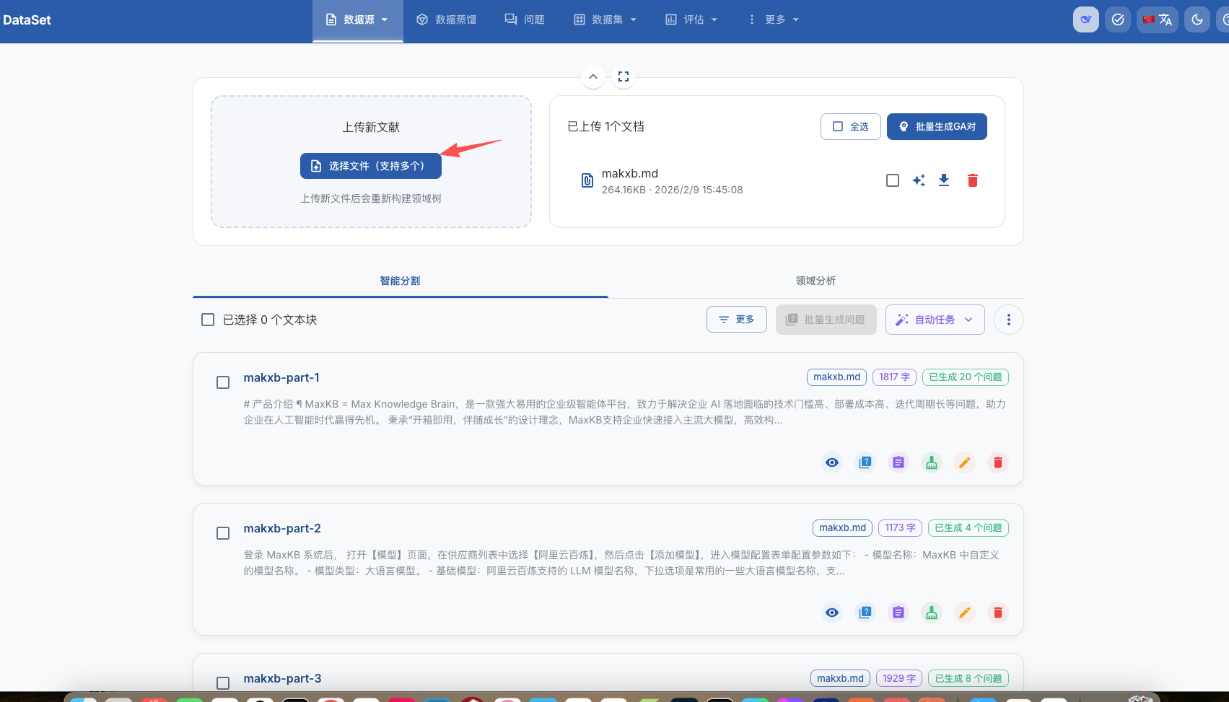Screen dimensions: 1229x702
Task: Open the language switcher icon
Action: pyautogui.click(x=1158, y=19)
